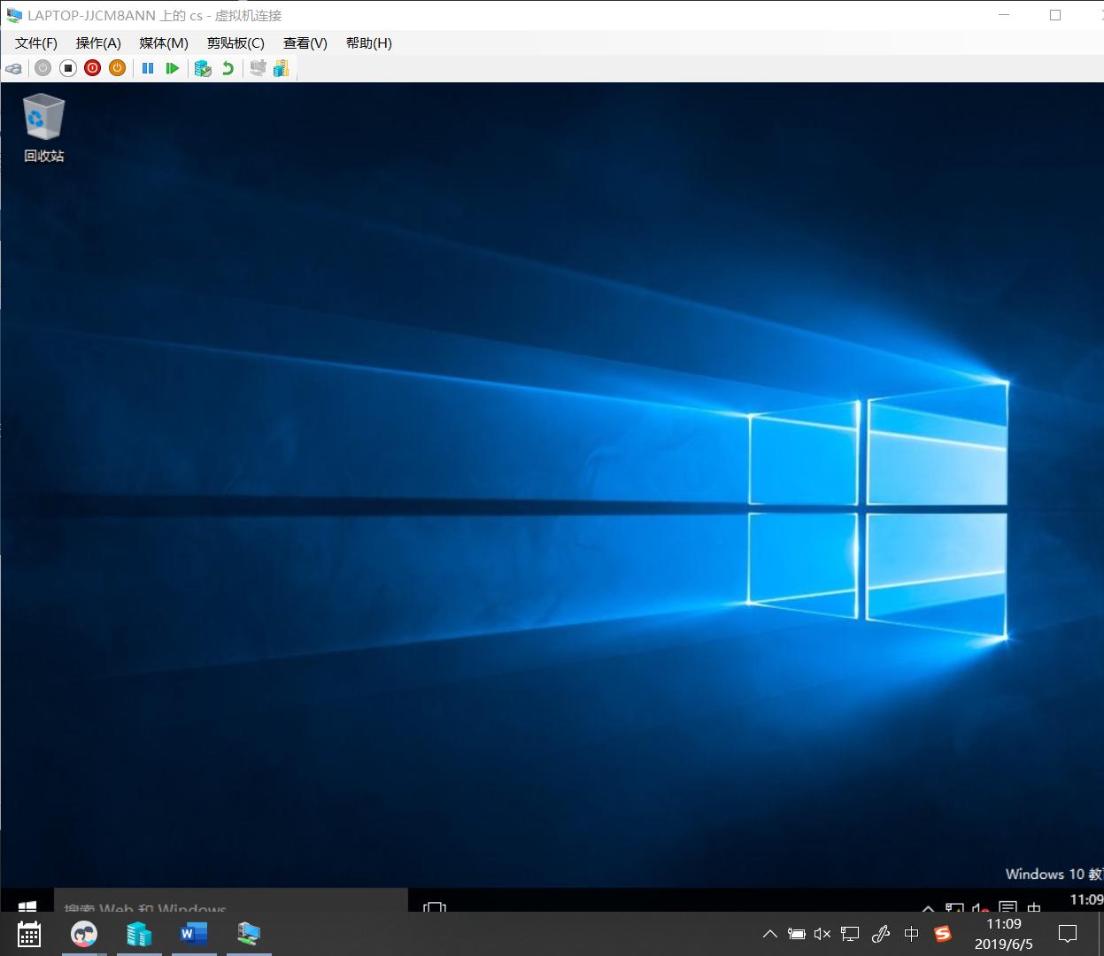Open Hyper-V Manager from host taskbar

point(139,934)
